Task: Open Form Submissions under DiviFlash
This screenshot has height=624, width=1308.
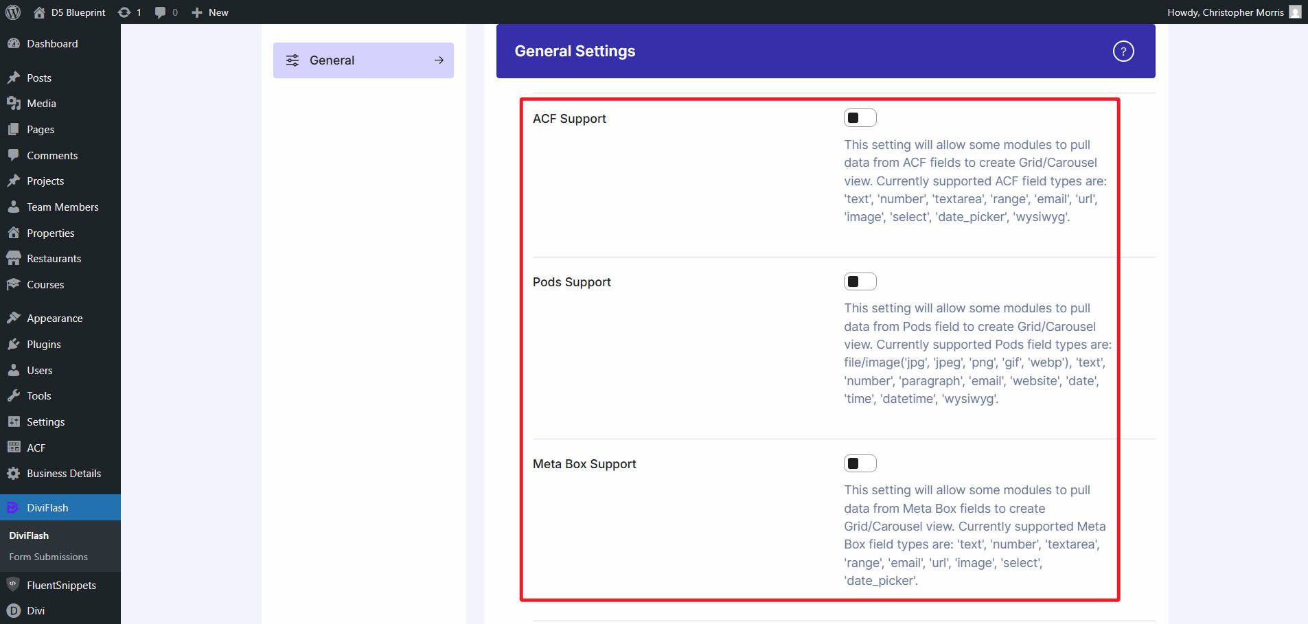Action: (x=48, y=557)
